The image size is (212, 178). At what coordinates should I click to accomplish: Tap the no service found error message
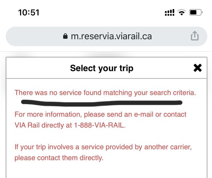pyautogui.click(x=105, y=93)
